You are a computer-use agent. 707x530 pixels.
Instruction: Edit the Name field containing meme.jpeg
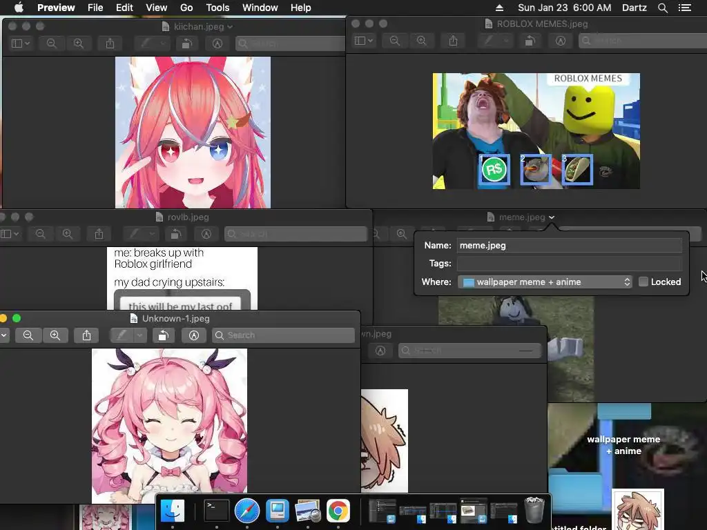click(x=569, y=246)
